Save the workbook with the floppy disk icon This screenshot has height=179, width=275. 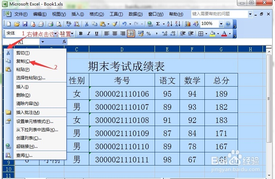[x=25, y=24]
